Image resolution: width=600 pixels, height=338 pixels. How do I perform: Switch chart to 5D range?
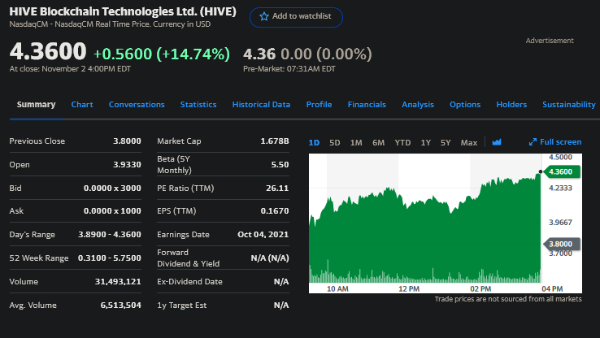tap(335, 143)
